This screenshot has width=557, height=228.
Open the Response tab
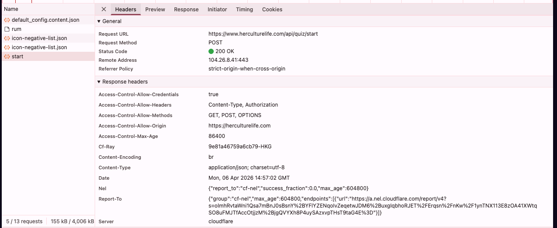(x=186, y=10)
